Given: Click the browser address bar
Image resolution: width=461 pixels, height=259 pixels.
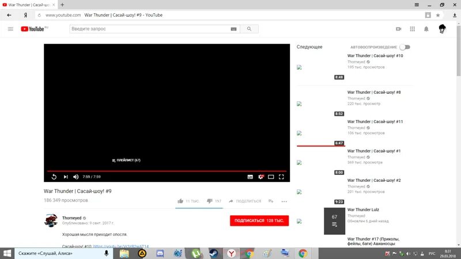Looking at the screenshot, I should point(229,15).
